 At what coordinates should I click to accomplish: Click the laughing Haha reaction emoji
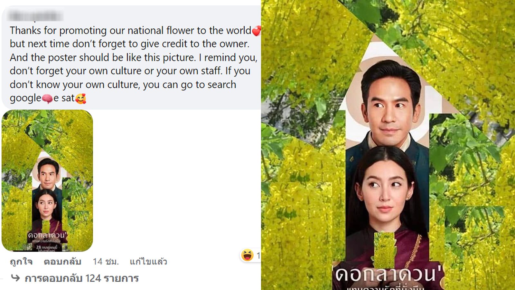247,255
